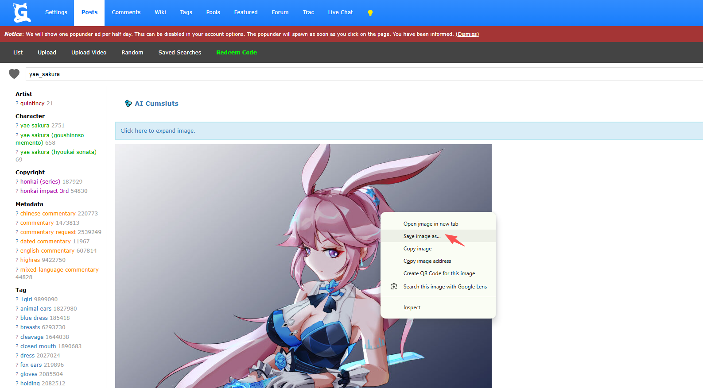The width and height of the screenshot is (703, 388).
Task: Open the Live Chat tab
Action: coord(341,12)
